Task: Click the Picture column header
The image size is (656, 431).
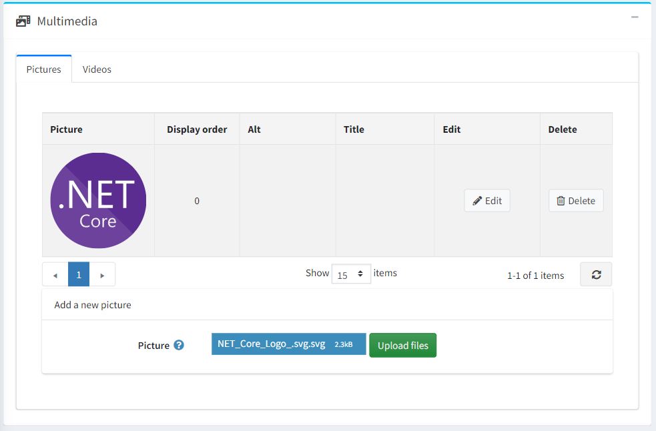Action: point(67,129)
